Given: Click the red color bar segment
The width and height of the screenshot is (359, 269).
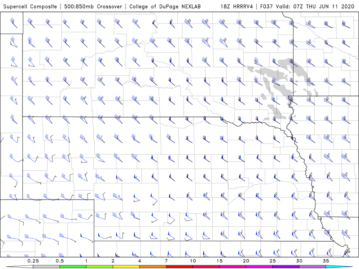Looking at the screenshot, I should coord(179,267).
